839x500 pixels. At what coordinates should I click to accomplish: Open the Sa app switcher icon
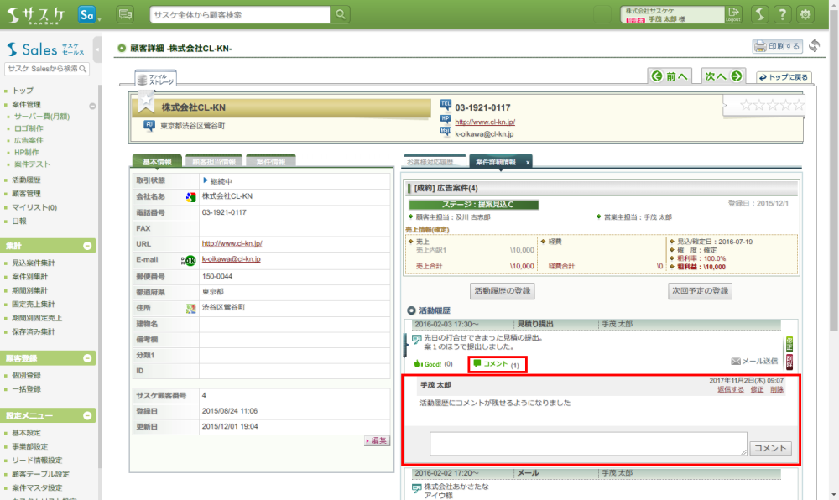(87, 14)
